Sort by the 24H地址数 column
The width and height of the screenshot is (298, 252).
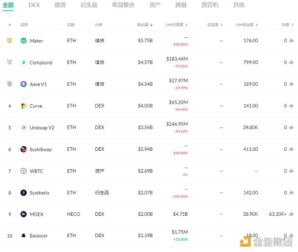(246, 25)
